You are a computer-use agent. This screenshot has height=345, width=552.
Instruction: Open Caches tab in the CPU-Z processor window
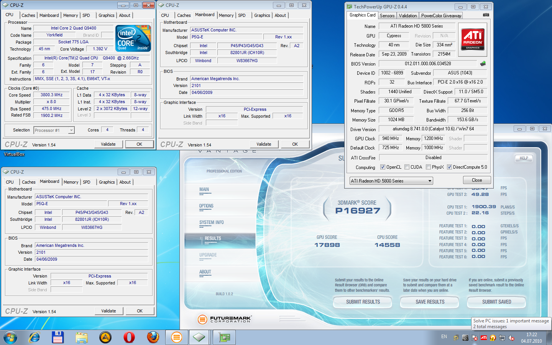coord(28,15)
